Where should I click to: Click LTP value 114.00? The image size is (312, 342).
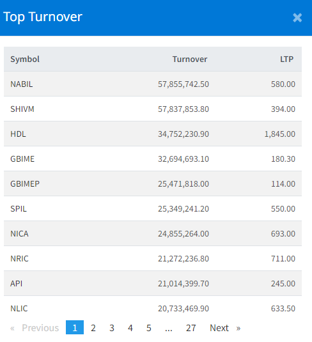tap(283, 183)
